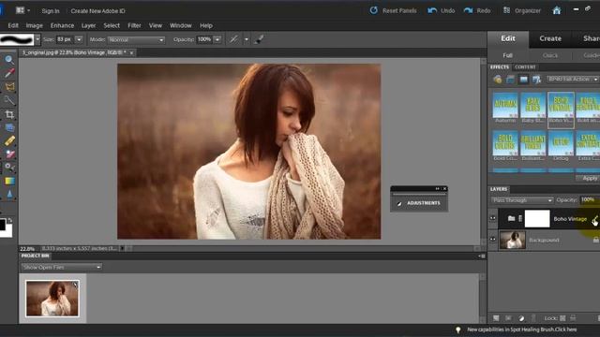Screen dimensions: 600x337
Task: Show All effects icon in Effects panel
Action: [x=536, y=80]
